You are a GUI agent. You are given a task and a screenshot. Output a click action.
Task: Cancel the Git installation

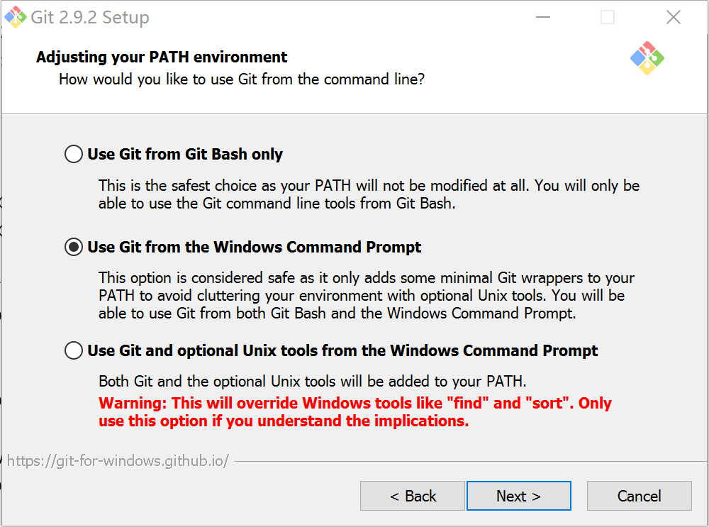[x=640, y=496]
